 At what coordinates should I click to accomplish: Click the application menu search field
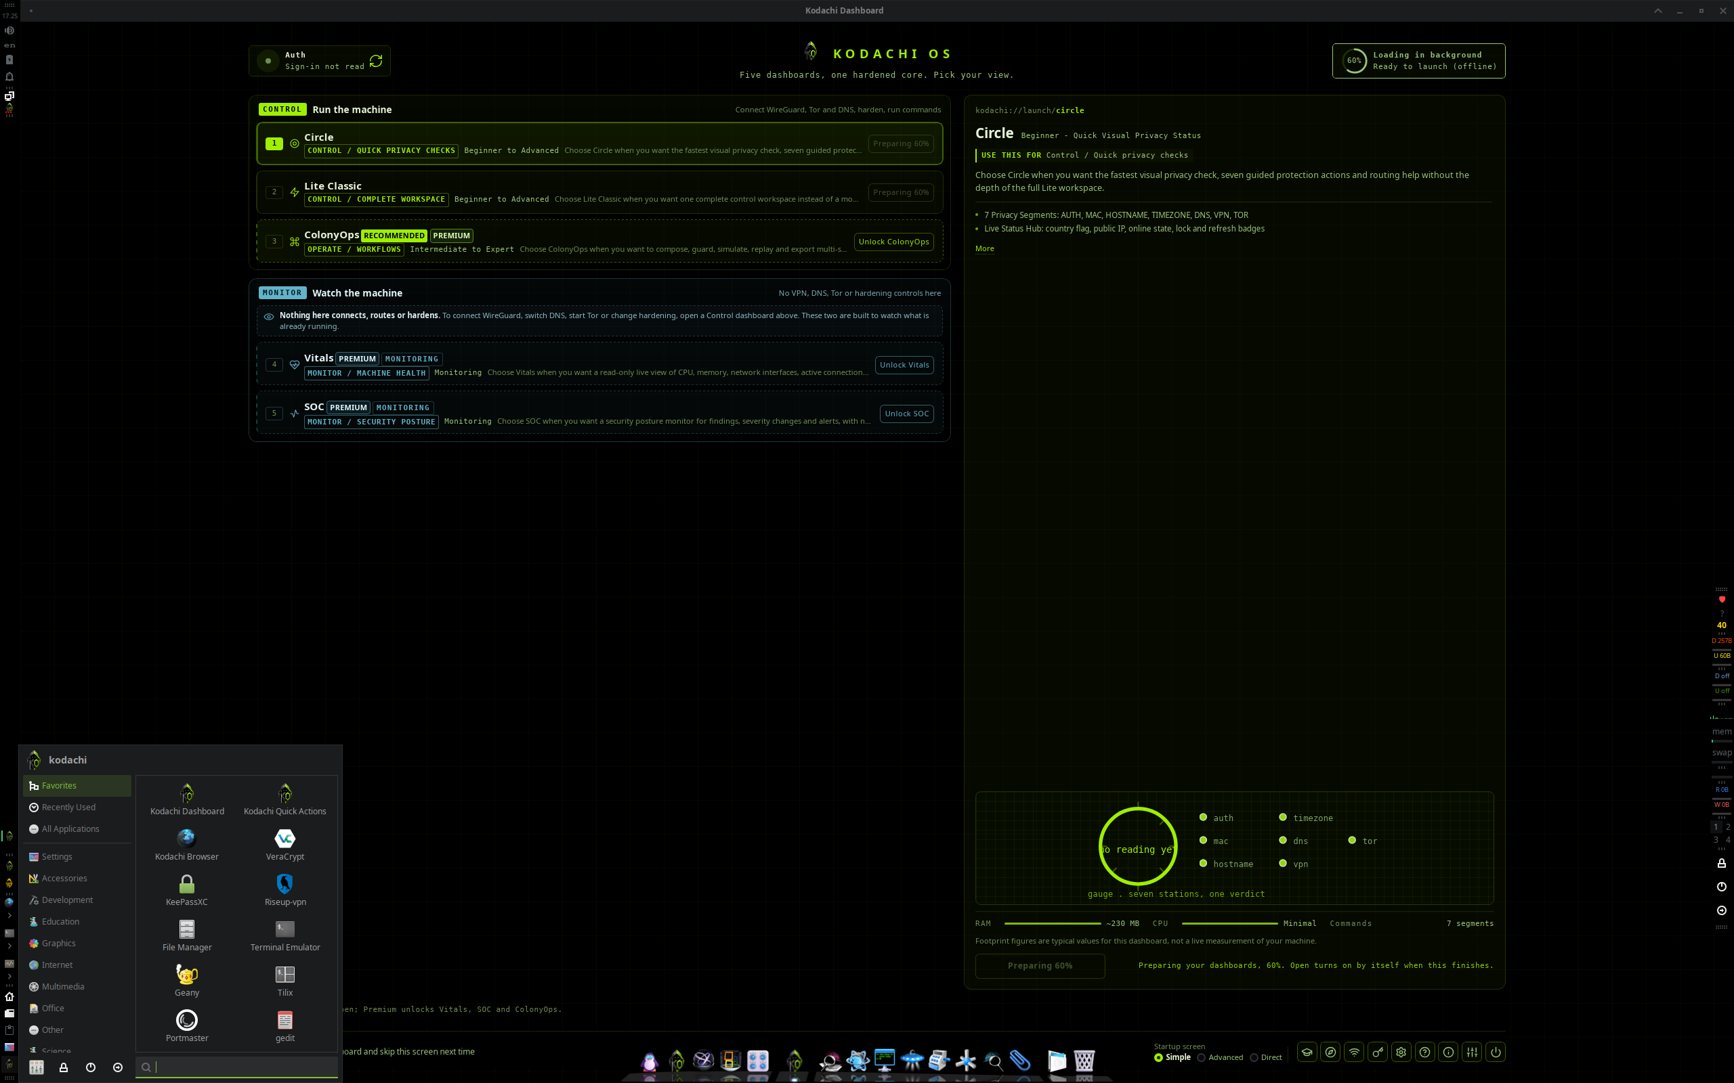pyautogui.click(x=236, y=1067)
